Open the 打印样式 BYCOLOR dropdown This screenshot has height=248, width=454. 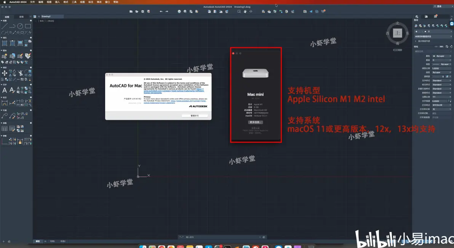click(x=441, y=105)
